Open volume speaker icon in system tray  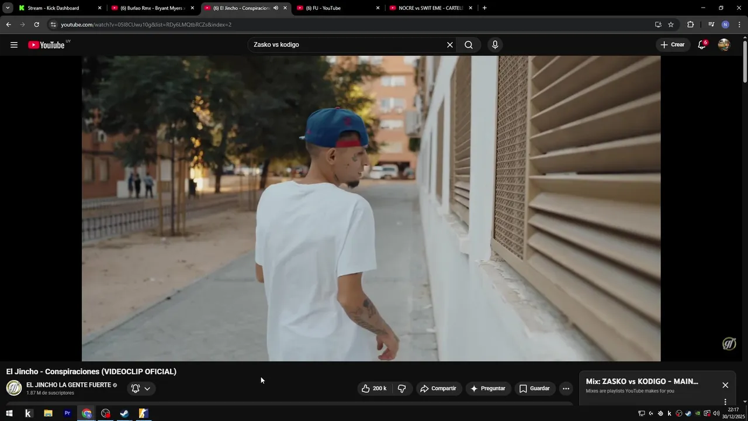[716, 413]
